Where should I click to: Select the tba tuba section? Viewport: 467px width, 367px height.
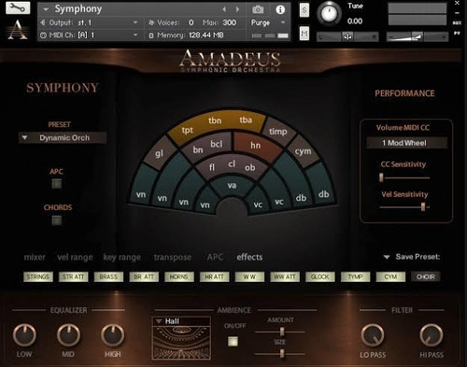(246, 120)
